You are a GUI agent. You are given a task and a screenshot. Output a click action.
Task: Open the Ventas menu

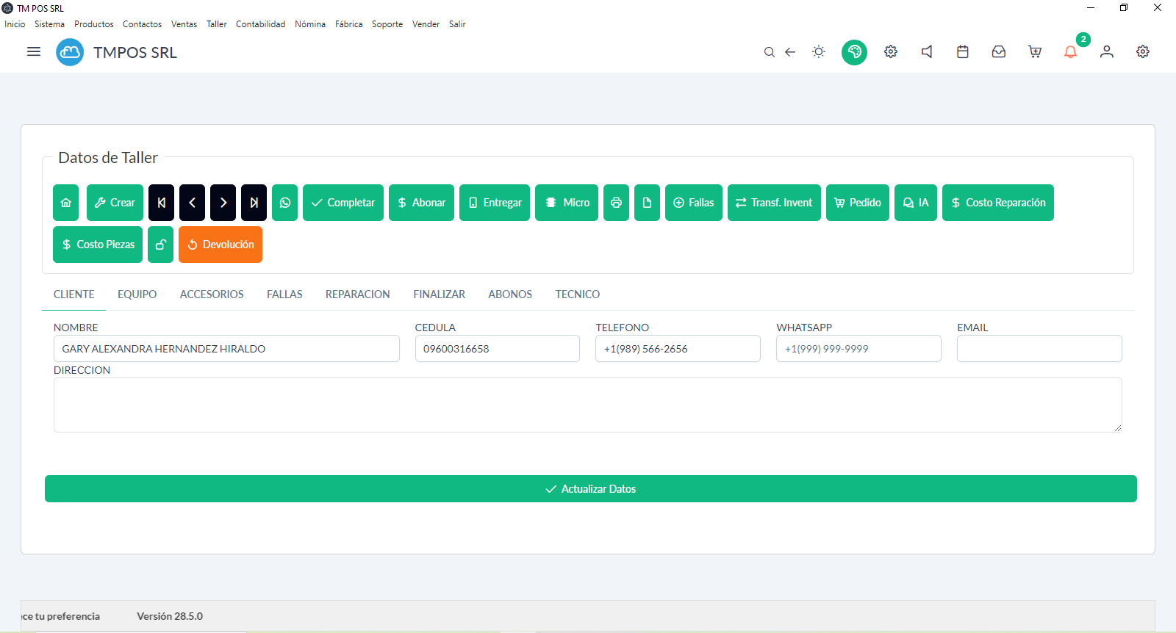[184, 24]
